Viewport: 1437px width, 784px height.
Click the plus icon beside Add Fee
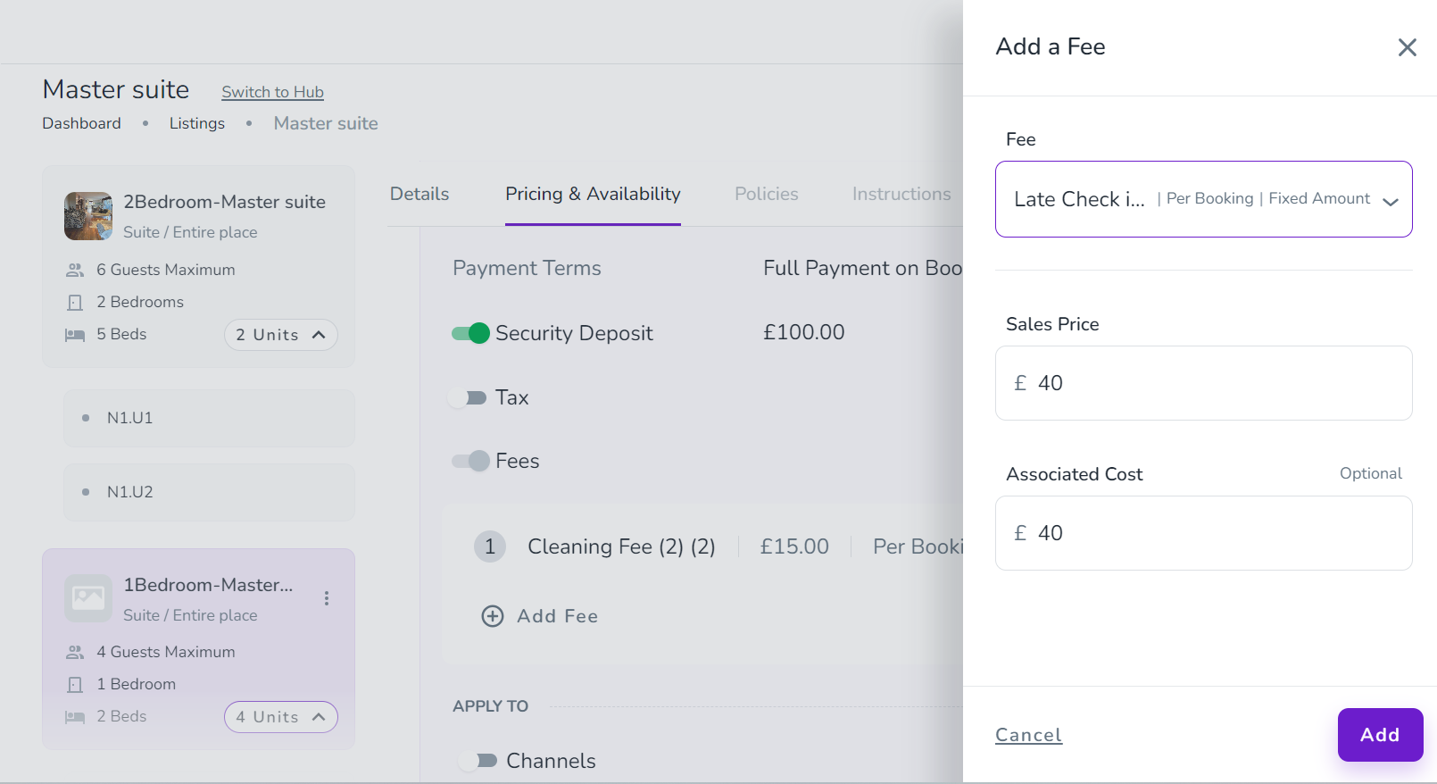click(493, 616)
